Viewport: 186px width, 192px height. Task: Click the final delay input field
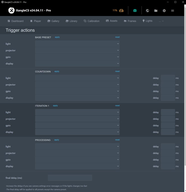coord(70,178)
